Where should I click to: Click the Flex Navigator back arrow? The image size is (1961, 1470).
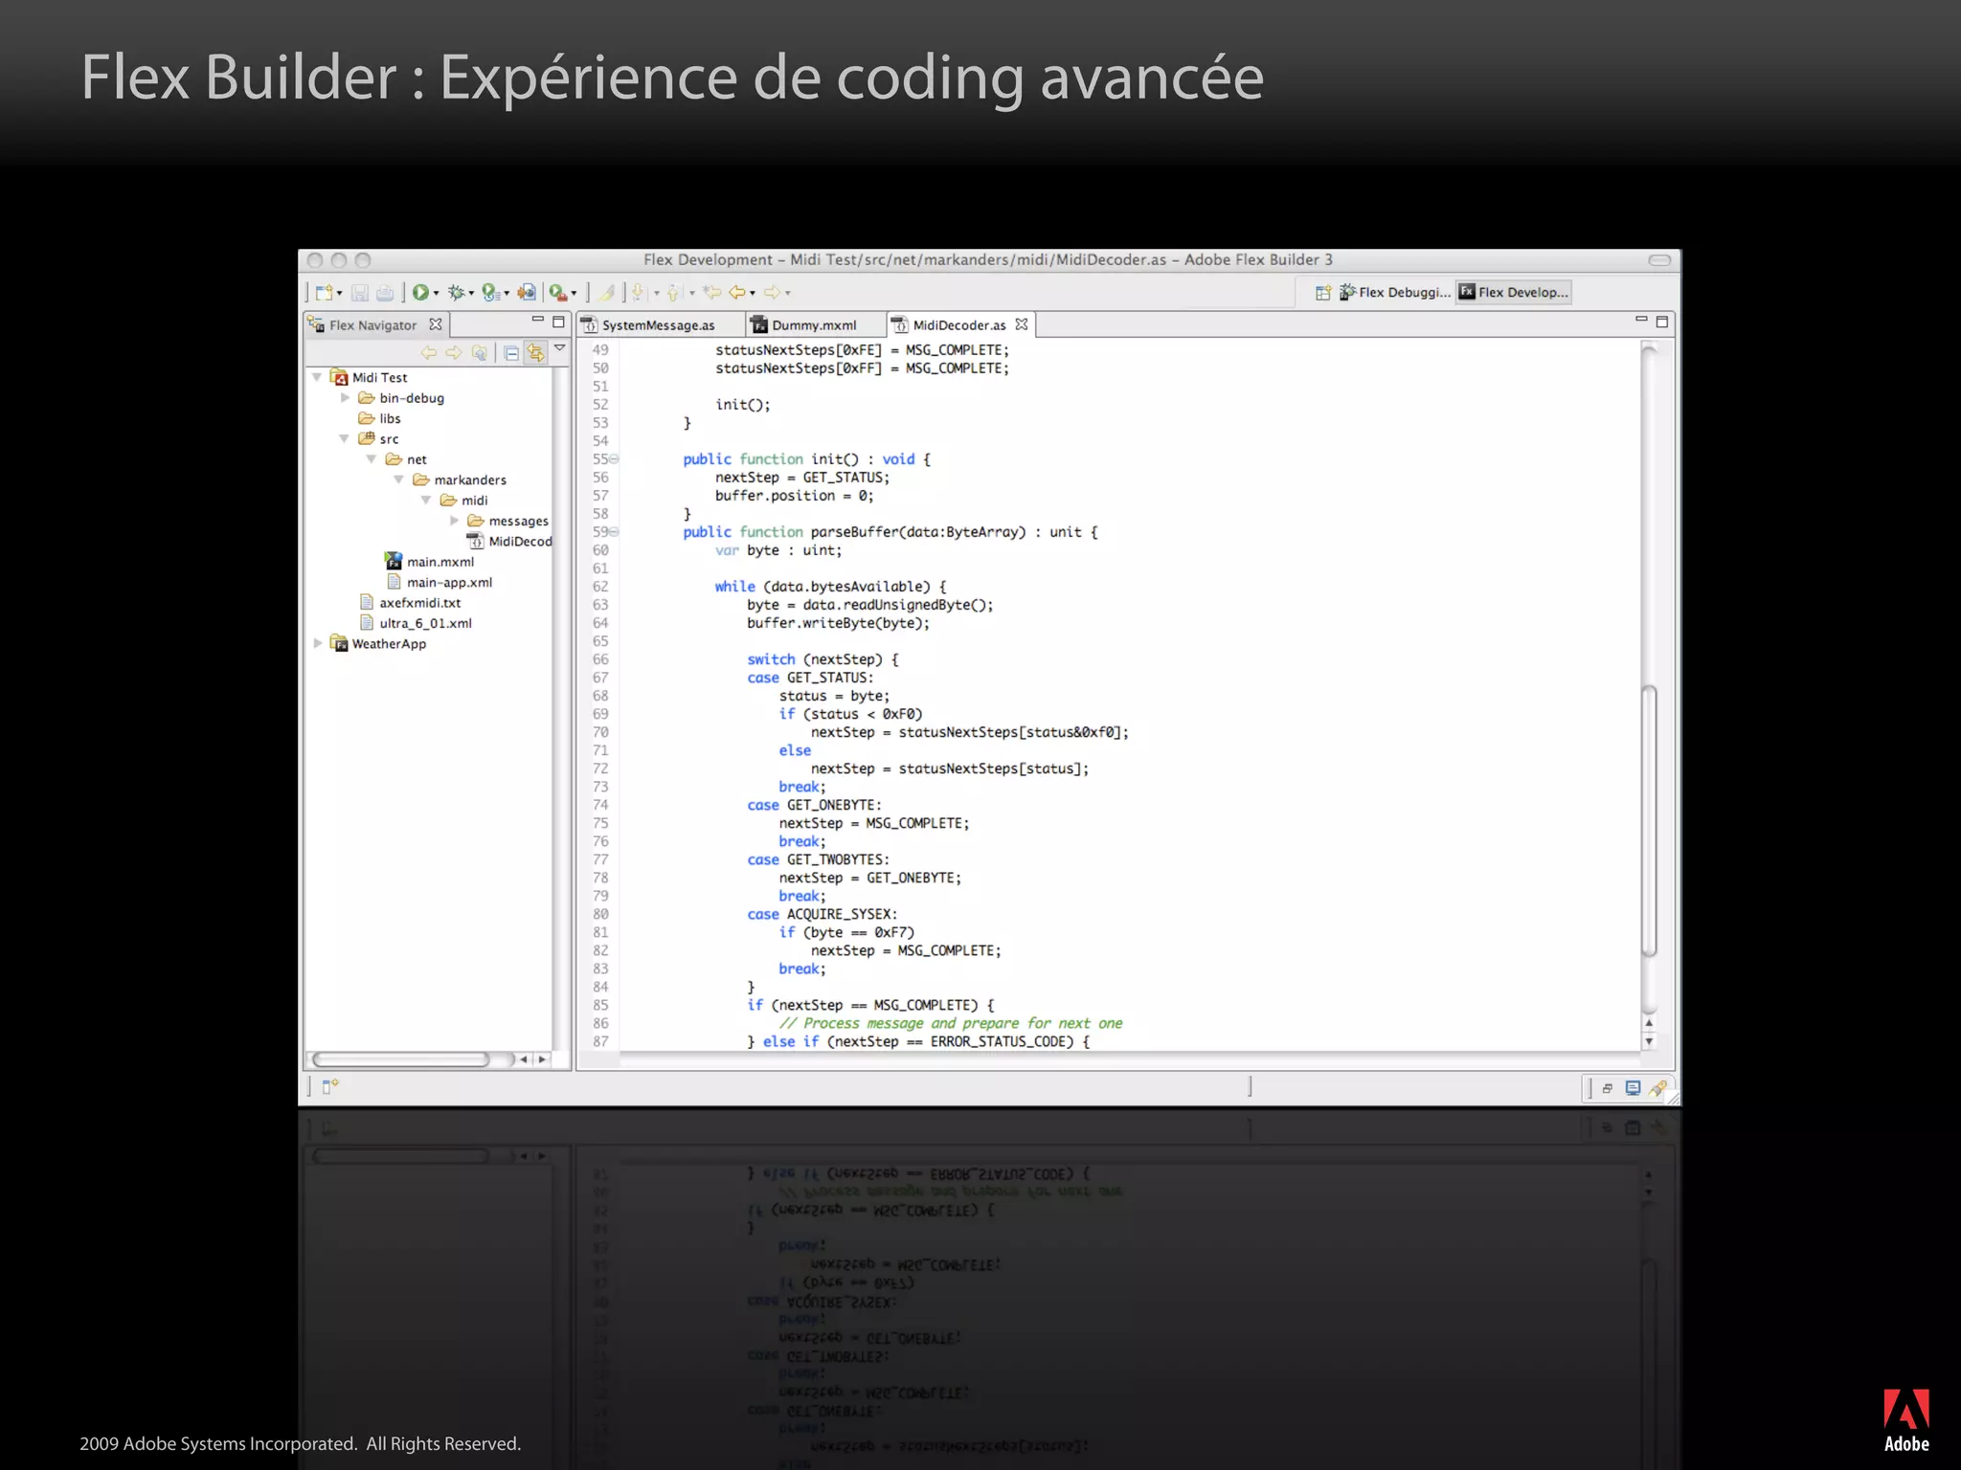[428, 353]
